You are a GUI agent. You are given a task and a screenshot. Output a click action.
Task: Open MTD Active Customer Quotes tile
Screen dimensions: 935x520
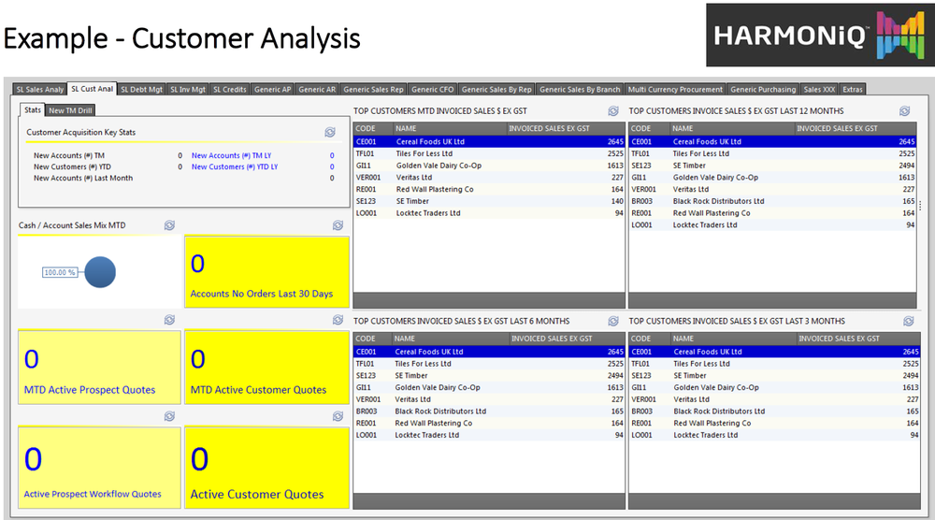tap(266, 368)
